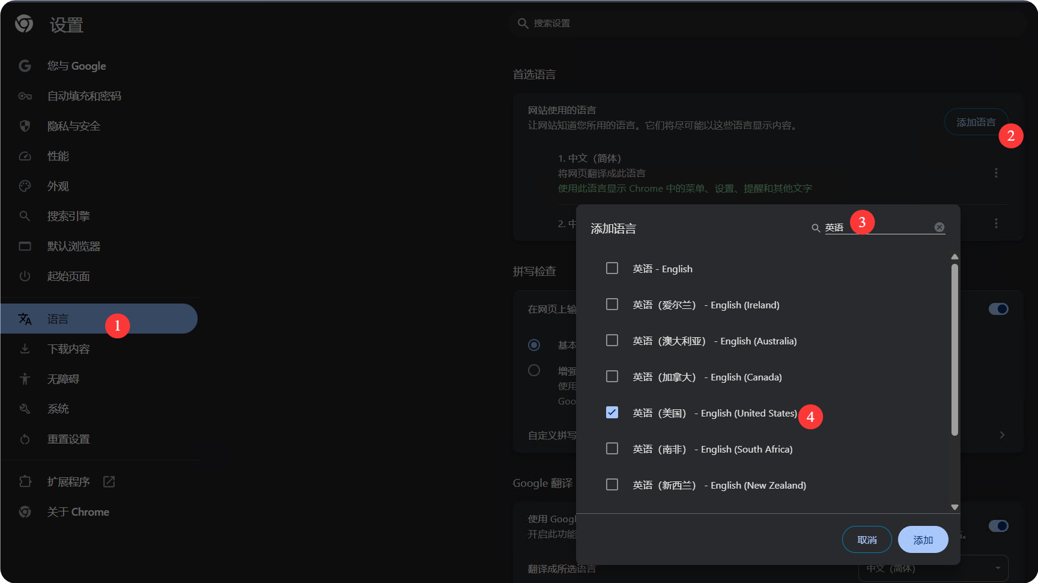Click the Chrome icon for 关于 Chrome

[x=25, y=511]
